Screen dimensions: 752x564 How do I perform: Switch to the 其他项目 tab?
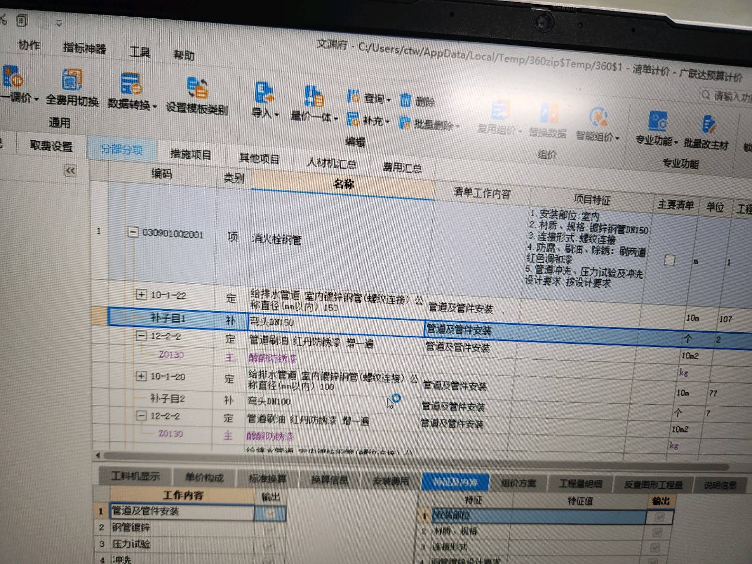click(x=259, y=158)
